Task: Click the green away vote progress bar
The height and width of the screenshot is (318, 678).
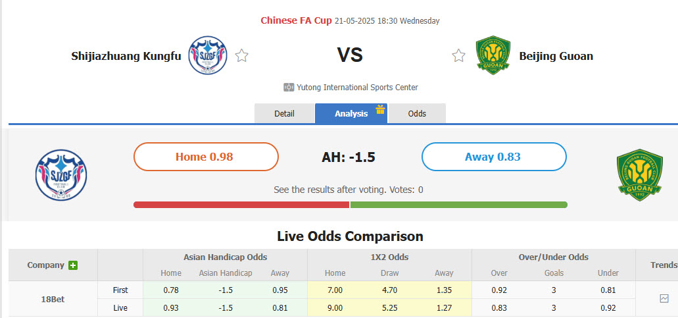Action: [458, 205]
